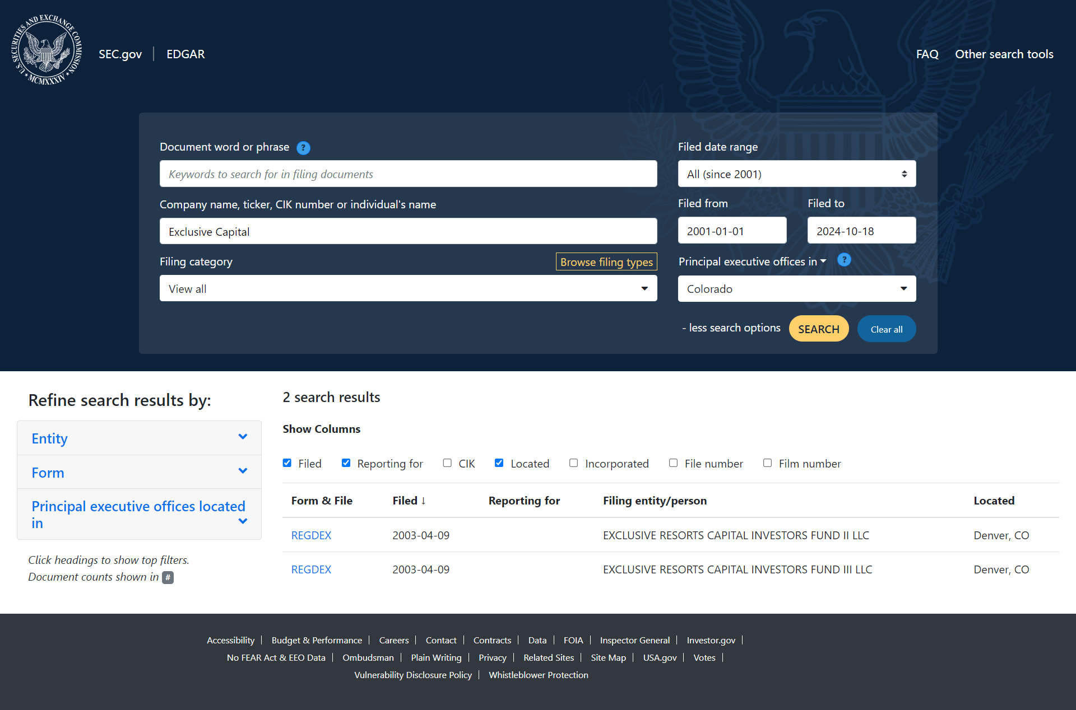The height and width of the screenshot is (710, 1076).
Task: Click the SEARCH button
Action: coord(819,329)
